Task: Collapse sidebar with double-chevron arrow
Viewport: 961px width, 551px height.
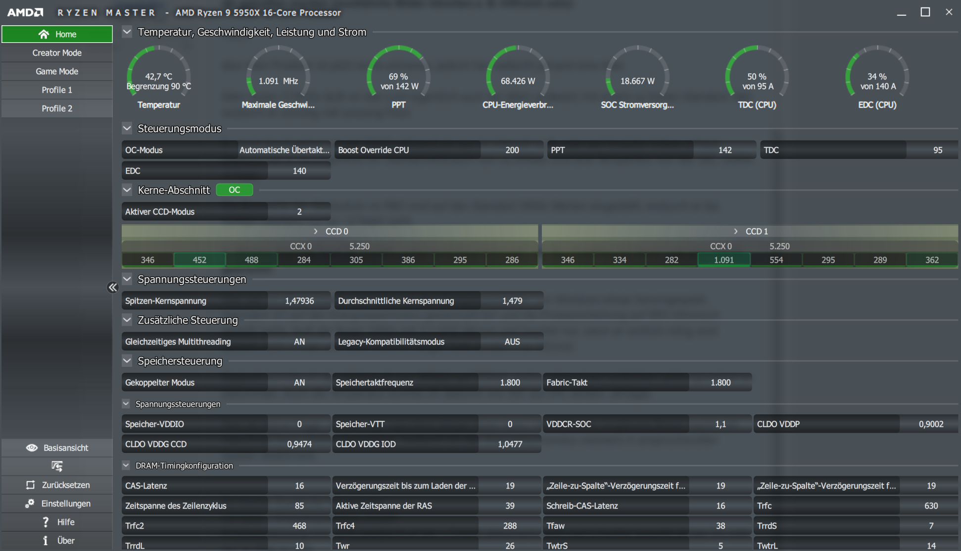Action: coord(113,288)
